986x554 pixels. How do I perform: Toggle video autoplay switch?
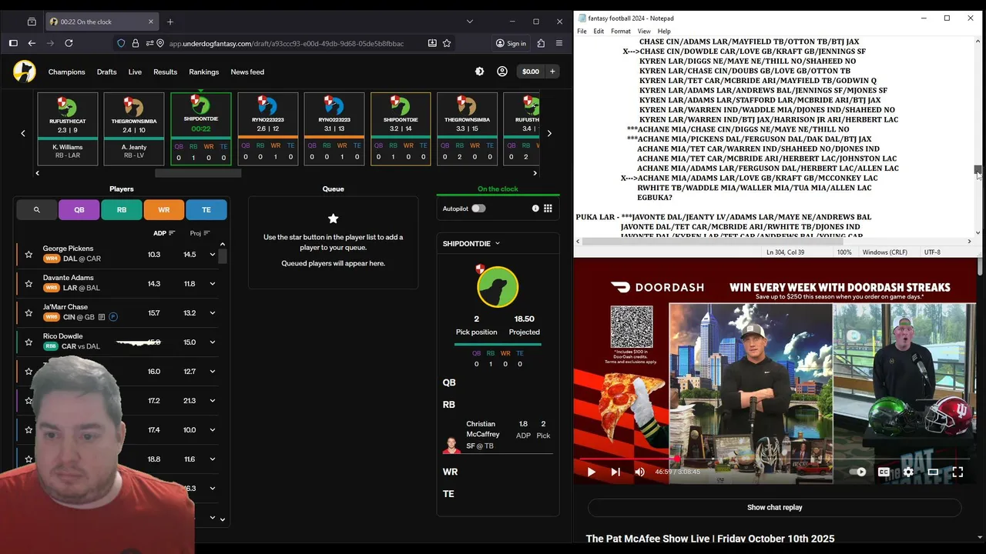(858, 472)
